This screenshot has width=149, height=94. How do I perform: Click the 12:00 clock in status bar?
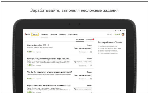click(x=124, y=30)
